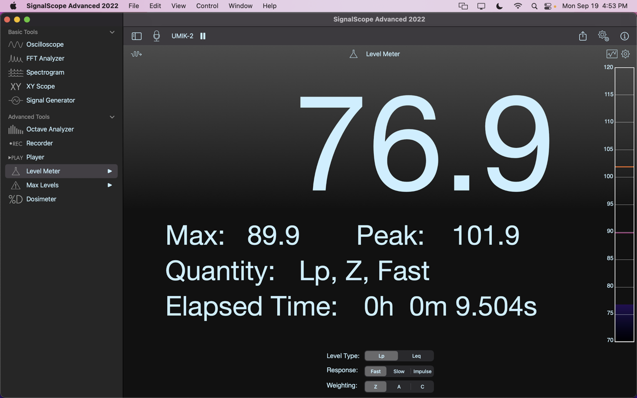Image resolution: width=637 pixels, height=398 pixels.
Task: Click the vertical level bar meter
Action: [624, 204]
